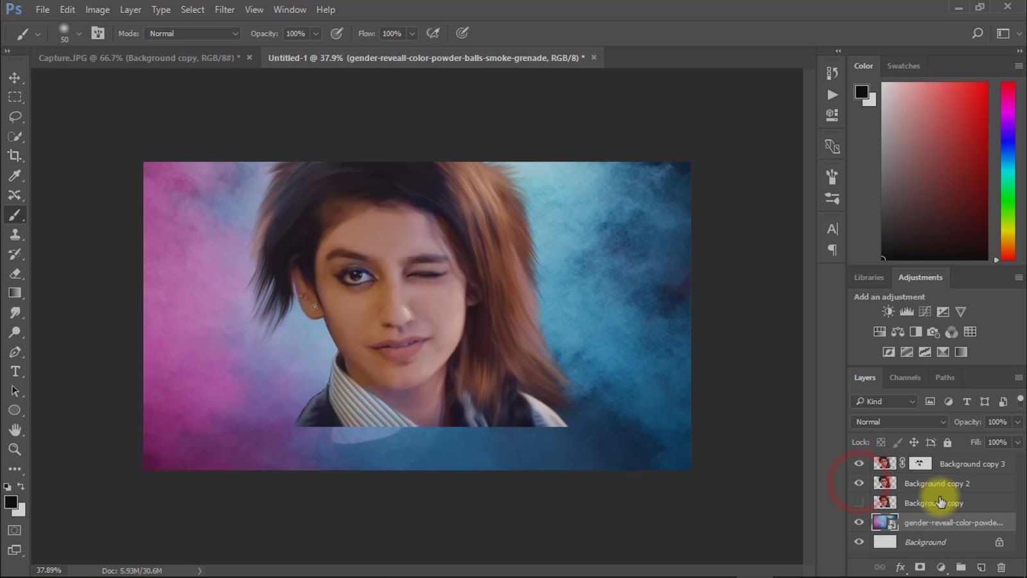This screenshot has width=1027, height=578.
Task: Open the Filter menu
Action: point(225,10)
